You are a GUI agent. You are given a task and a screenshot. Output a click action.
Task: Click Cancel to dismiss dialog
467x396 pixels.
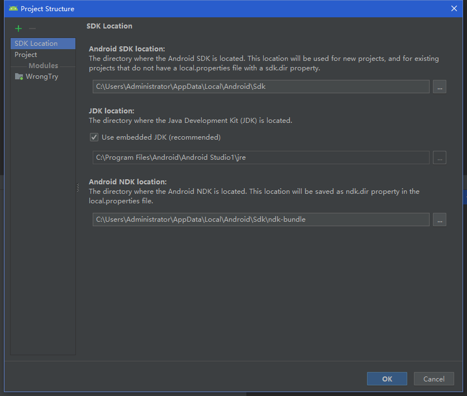[x=434, y=379]
